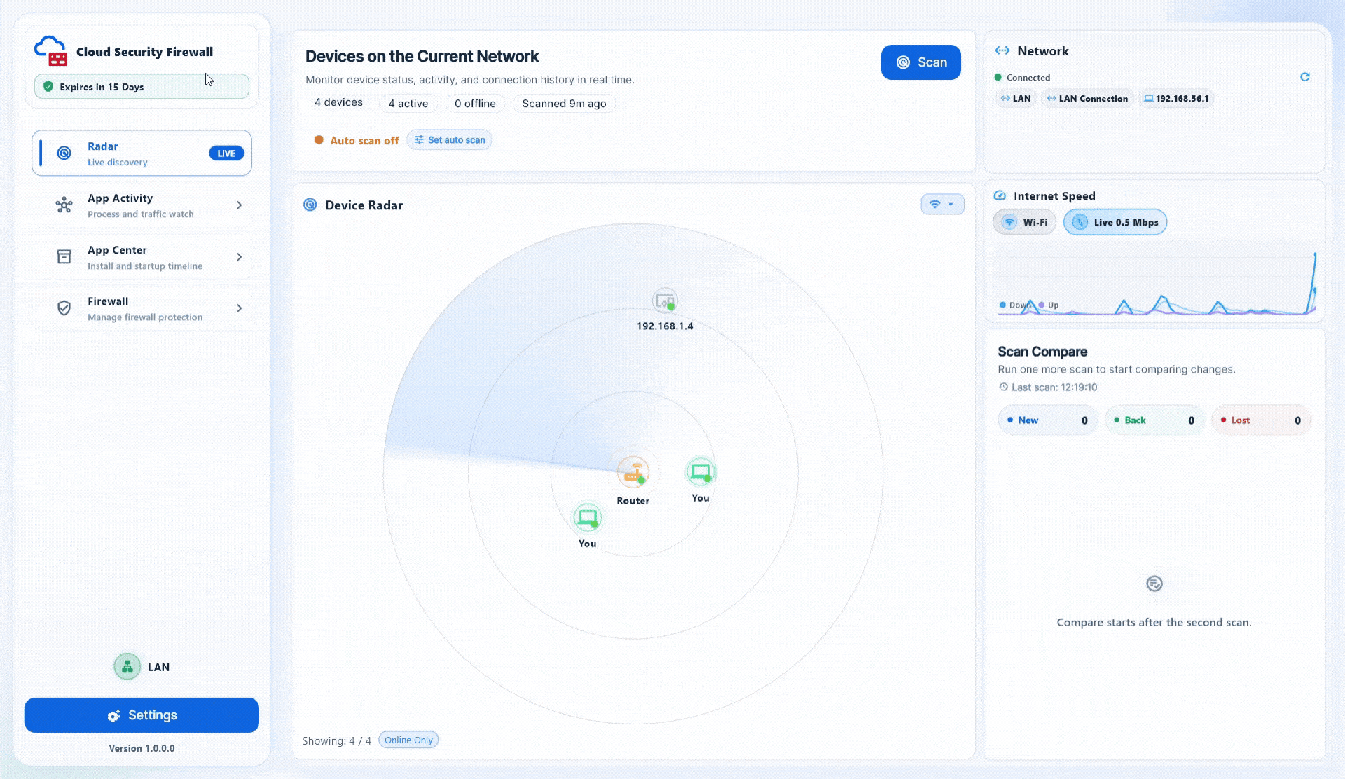The width and height of the screenshot is (1345, 779).
Task: Click the Firewall shield icon in sidebar
Action: [64, 308]
